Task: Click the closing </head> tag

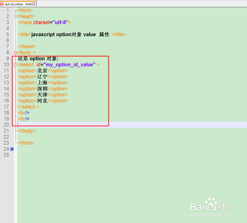Action: 27,46
